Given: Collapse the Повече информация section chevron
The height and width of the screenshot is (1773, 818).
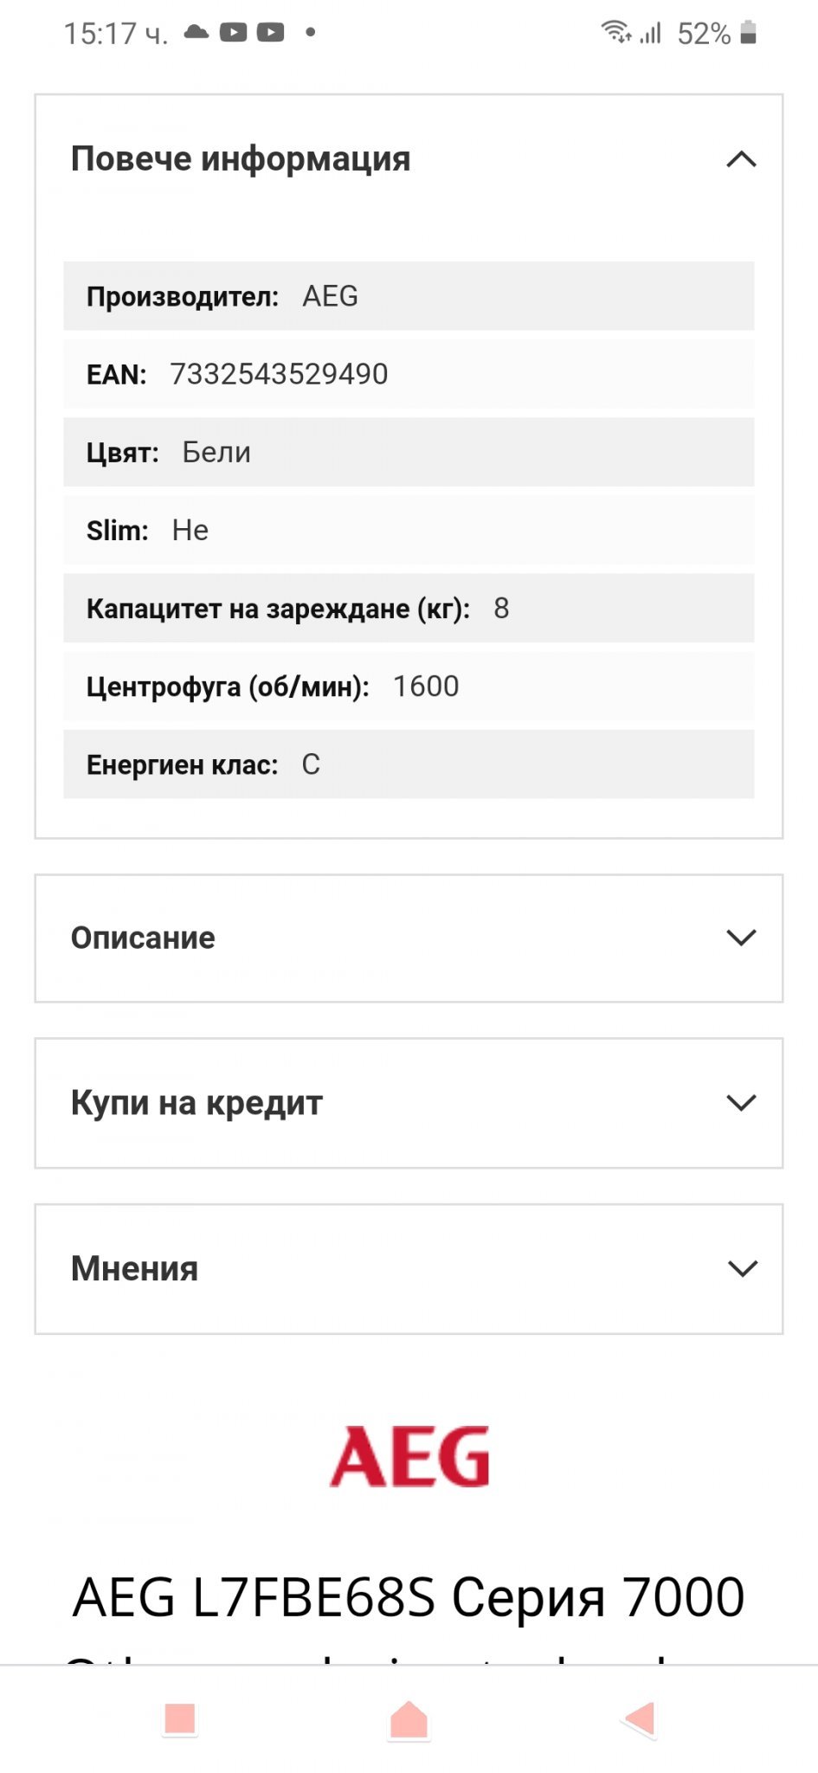Looking at the screenshot, I should pos(741,159).
